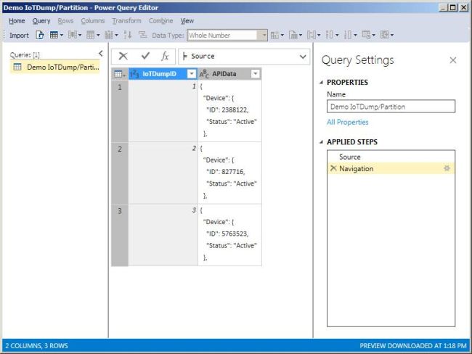Click the Import button

tap(19, 36)
